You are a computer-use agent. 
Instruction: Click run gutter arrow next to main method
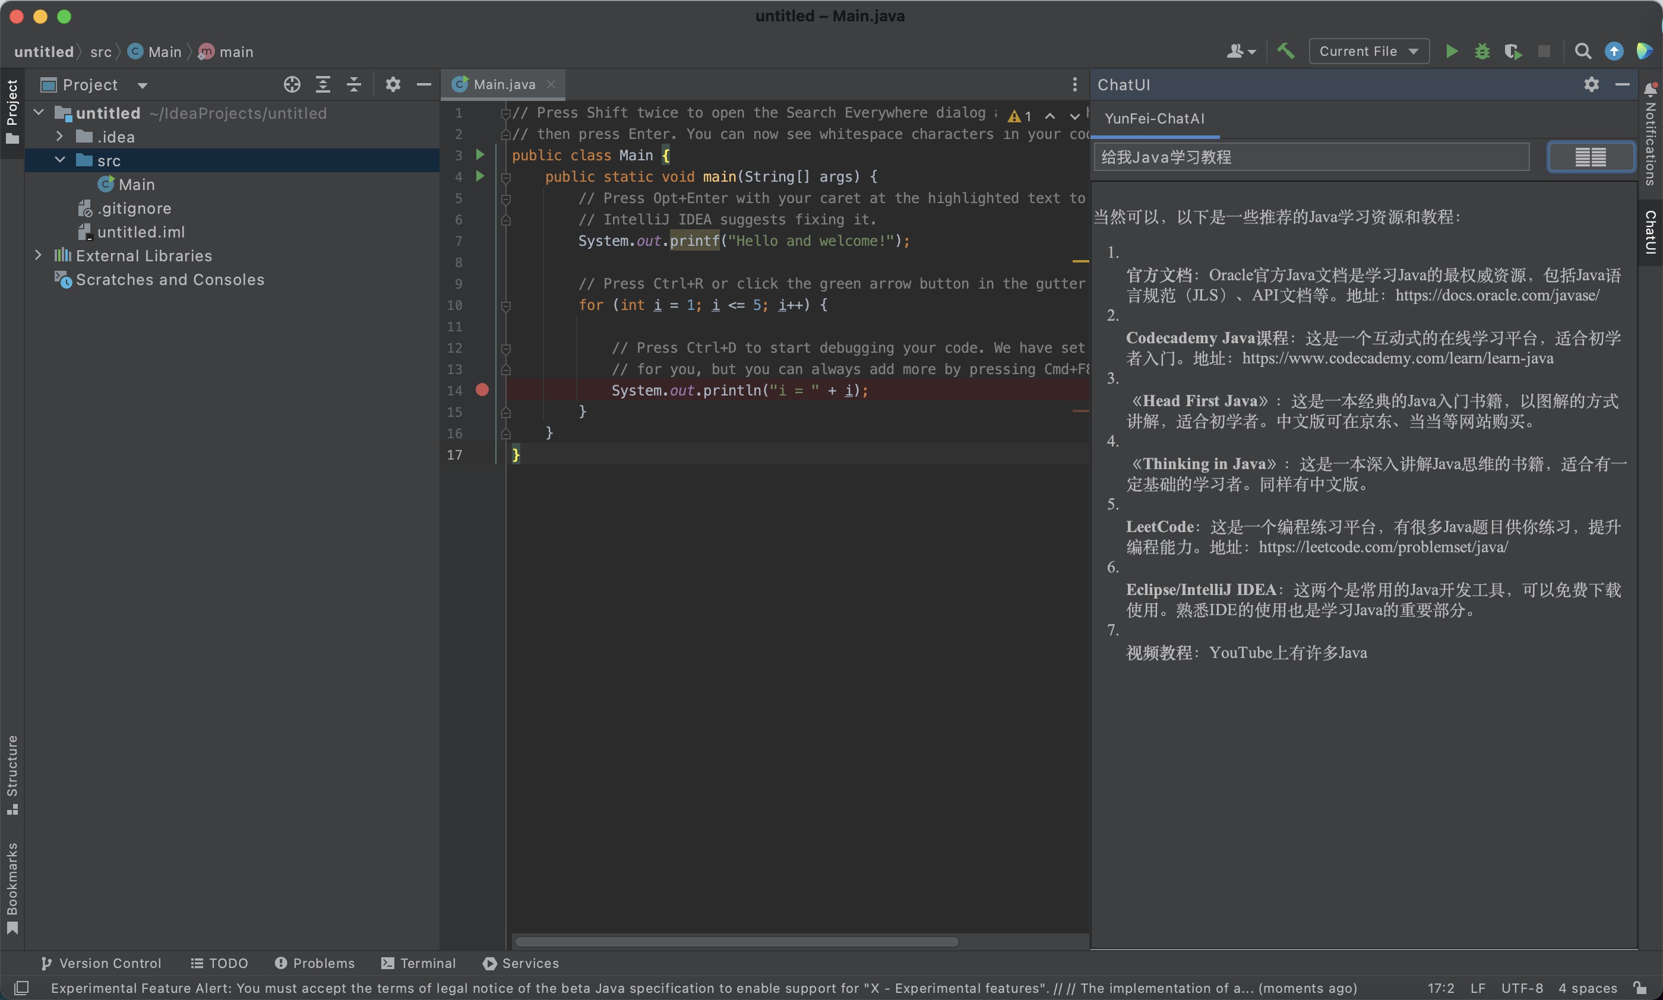tap(480, 176)
